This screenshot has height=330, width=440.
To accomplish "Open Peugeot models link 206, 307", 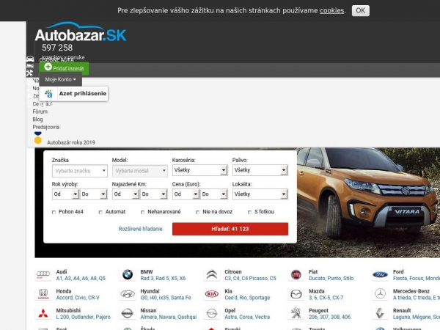I will [x=330, y=317].
